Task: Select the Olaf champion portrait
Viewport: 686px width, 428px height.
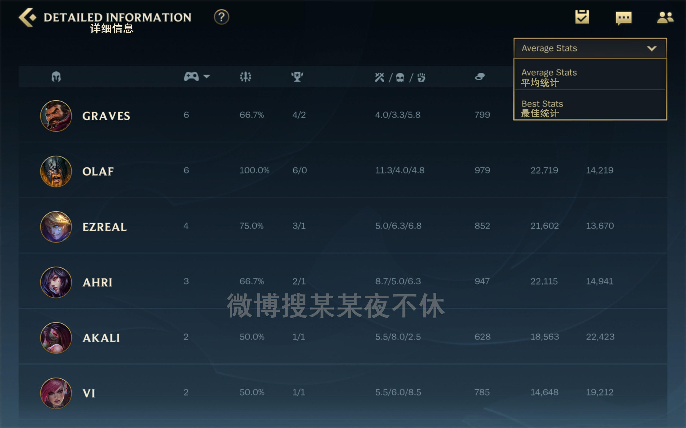Action: coord(56,171)
